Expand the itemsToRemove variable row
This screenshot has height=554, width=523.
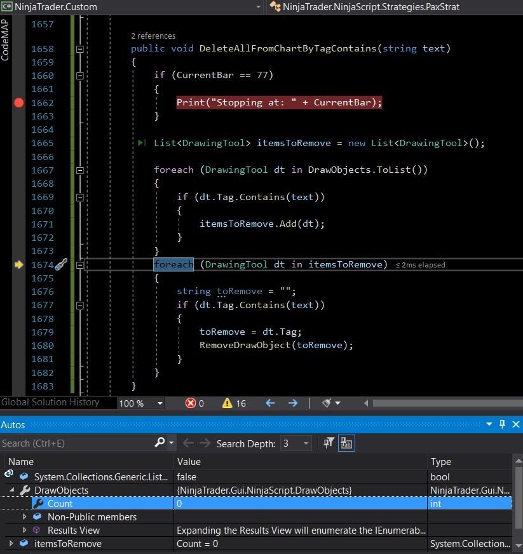10,544
